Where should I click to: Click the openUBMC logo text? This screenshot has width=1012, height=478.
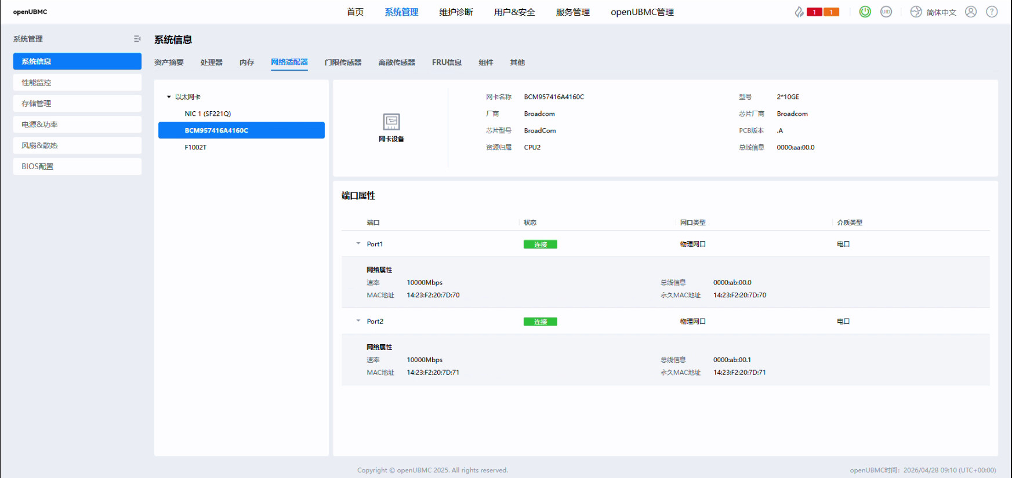coord(30,12)
